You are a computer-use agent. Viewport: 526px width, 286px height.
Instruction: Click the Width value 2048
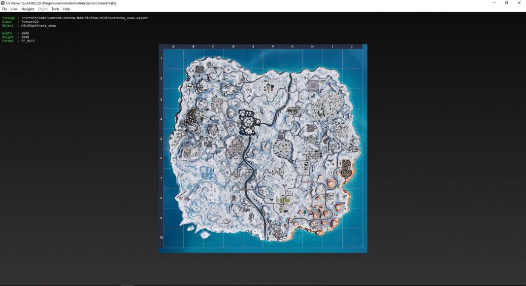click(25, 33)
